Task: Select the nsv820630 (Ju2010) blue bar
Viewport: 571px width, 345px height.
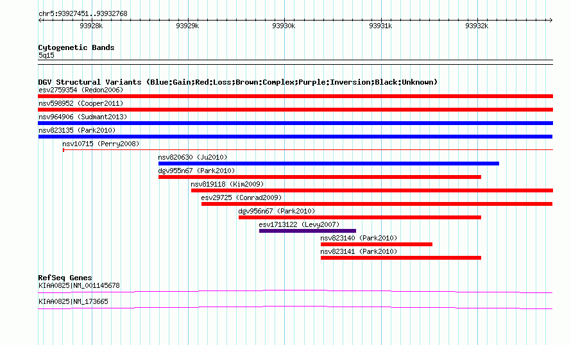Action: point(328,164)
